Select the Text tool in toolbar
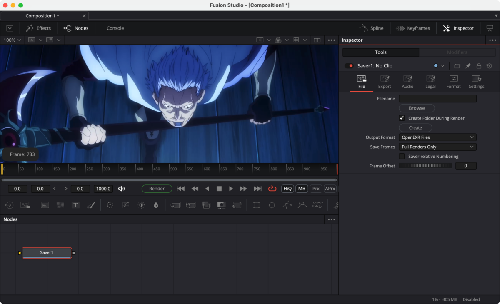This screenshot has width=500, height=304. pos(75,205)
